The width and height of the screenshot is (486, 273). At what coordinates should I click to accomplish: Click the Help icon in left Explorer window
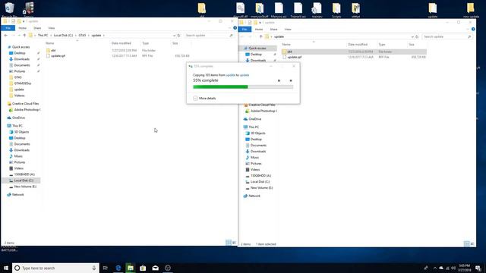tap(235, 28)
